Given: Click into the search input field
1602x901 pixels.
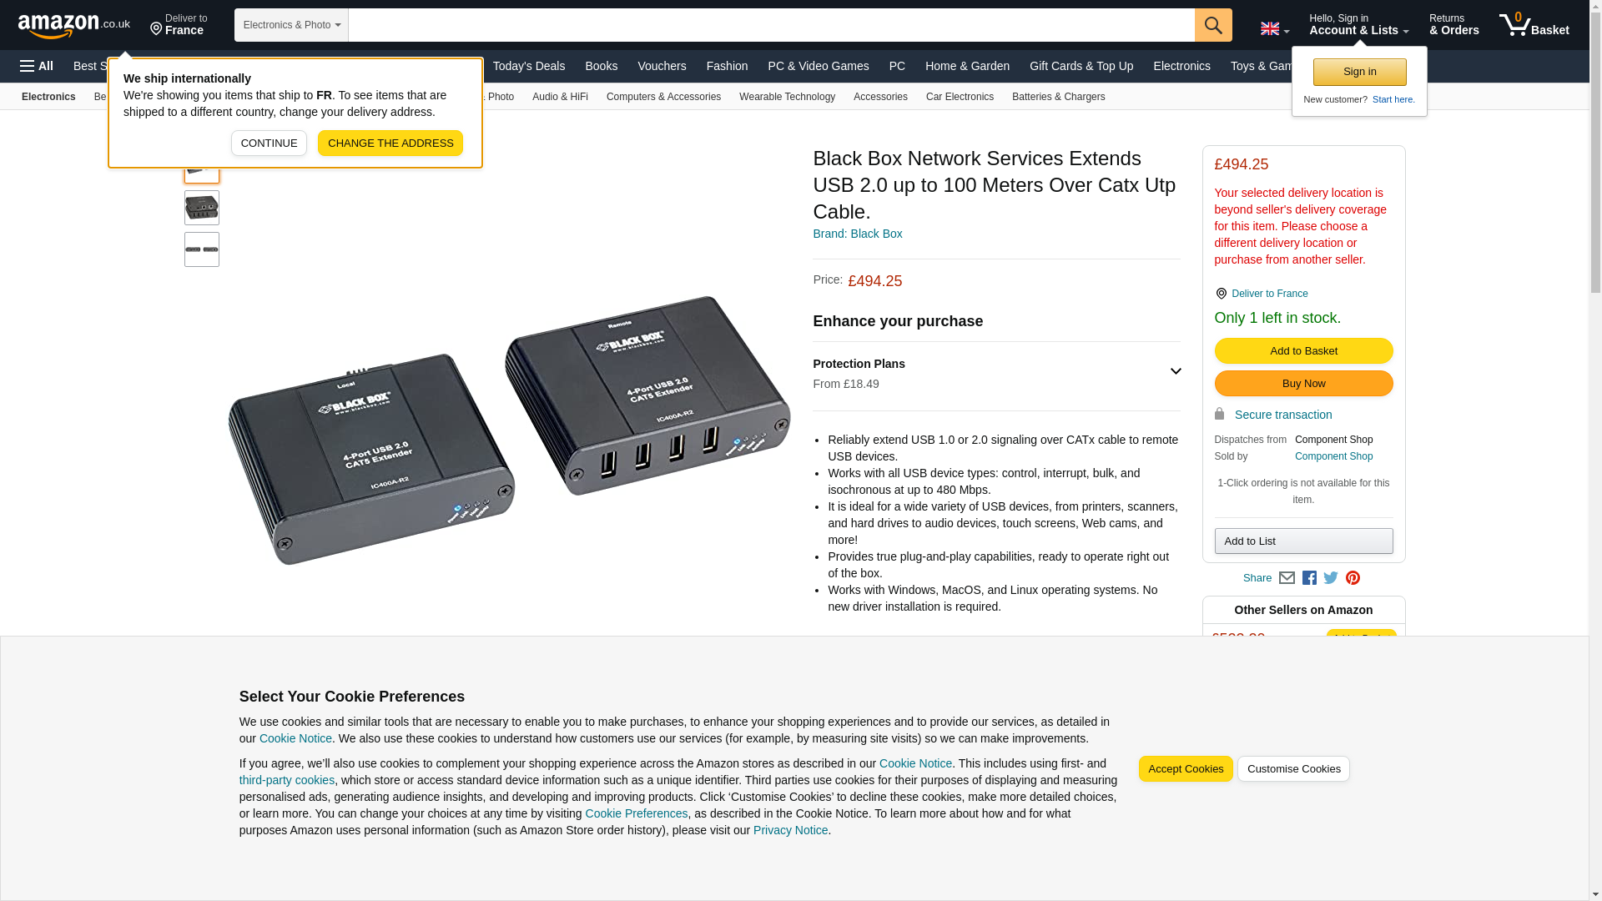Looking at the screenshot, I should tap(771, 25).
